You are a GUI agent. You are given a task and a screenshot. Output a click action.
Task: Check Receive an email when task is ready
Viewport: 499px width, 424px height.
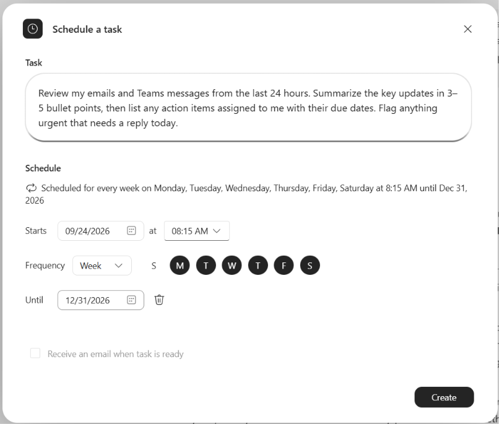35,353
